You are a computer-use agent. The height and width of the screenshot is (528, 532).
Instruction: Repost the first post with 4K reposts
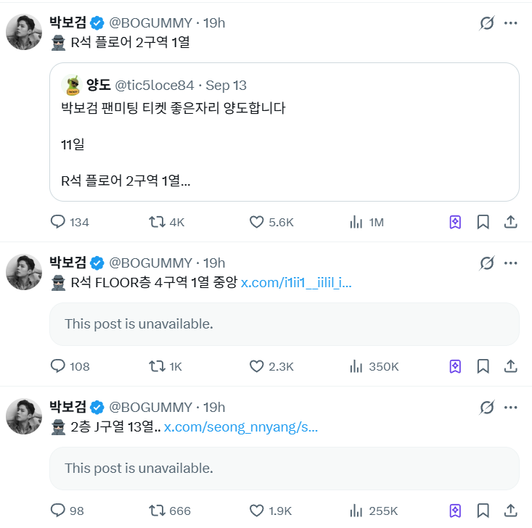point(157,222)
